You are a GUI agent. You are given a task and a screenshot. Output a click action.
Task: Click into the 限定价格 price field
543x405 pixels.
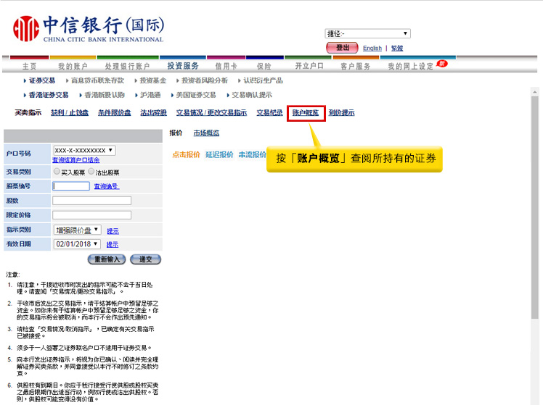[91, 215]
